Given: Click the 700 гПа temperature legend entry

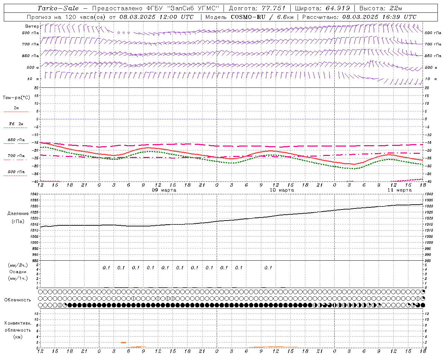Looking at the screenshot, I should pyautogui.click(x=16, y=157).
